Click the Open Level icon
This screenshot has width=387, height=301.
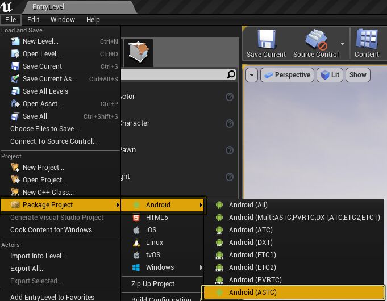click(x=15, y=54)
